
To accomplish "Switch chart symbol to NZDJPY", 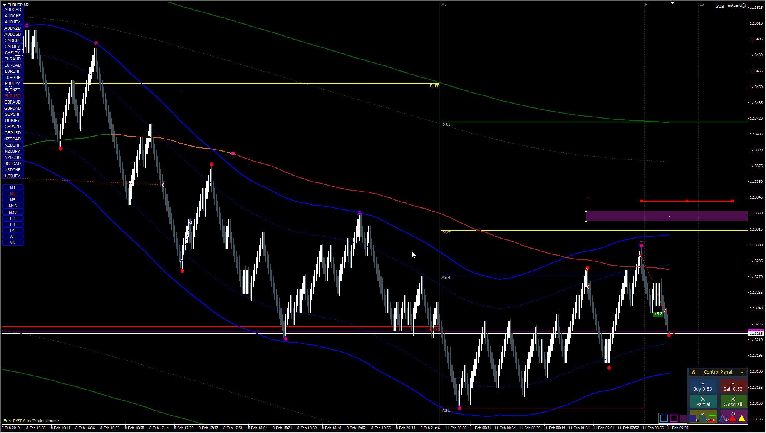I will [13, 151].
